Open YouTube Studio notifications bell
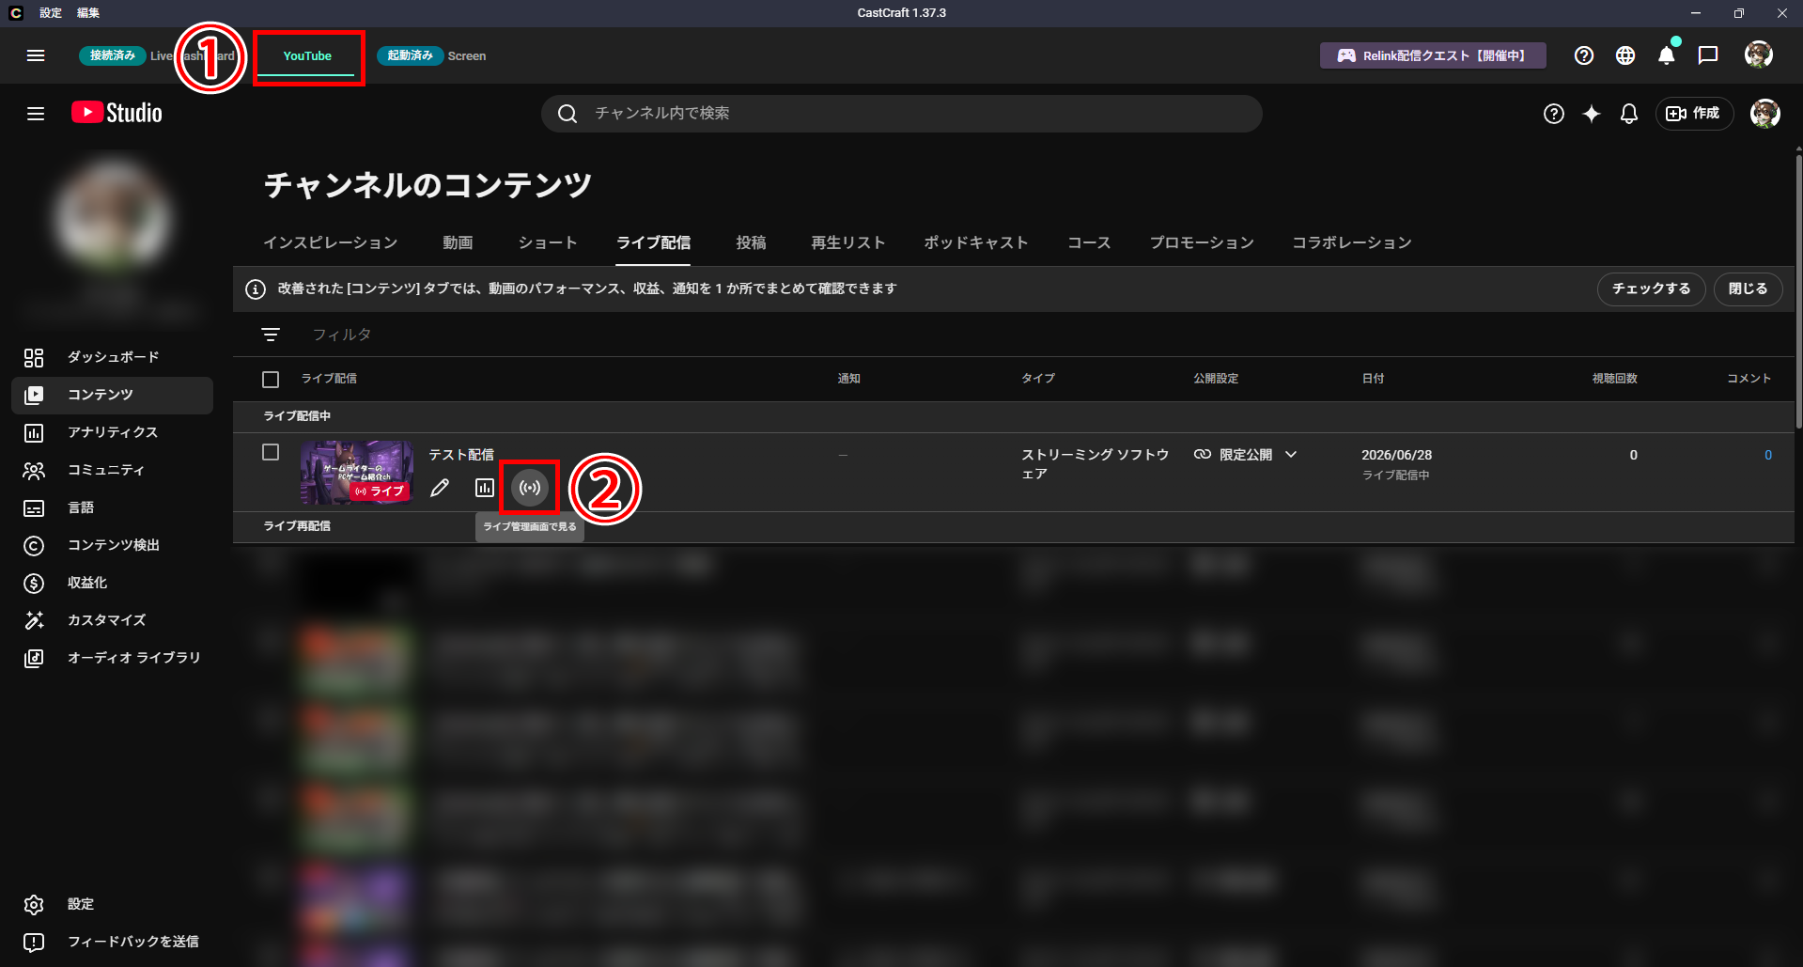 click(1629, 114)
